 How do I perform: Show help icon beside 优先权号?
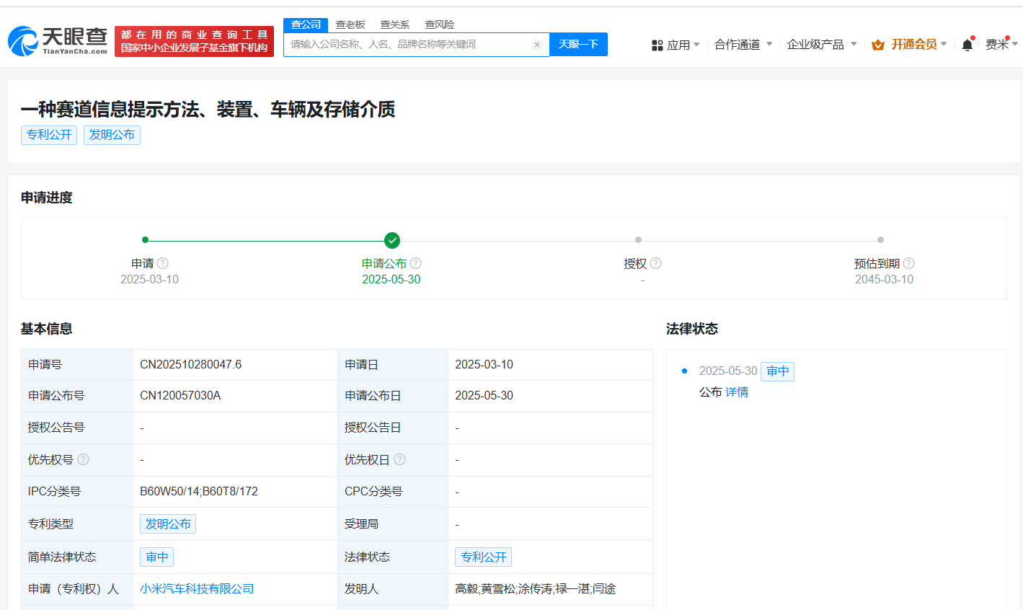click(x=84, y=459)
